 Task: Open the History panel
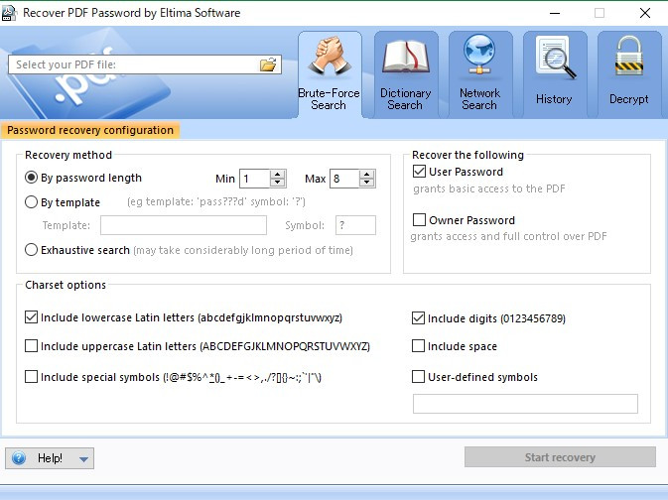click(x=554, y=71)
